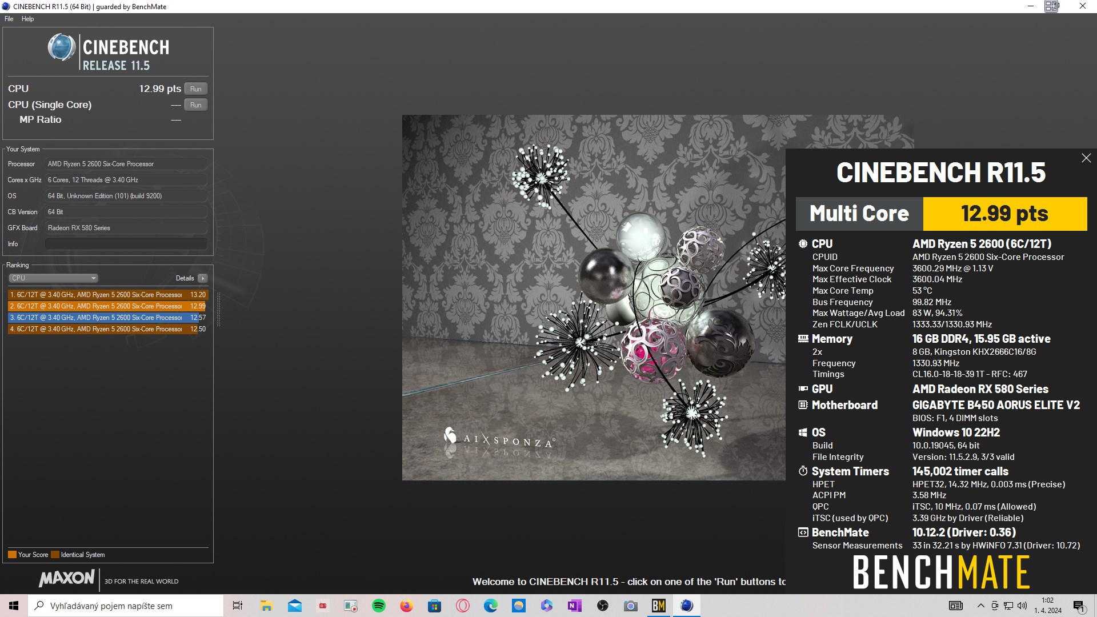Click the ranking panel resize grip
Viewport: 1097px width, 617px height.
218,309
